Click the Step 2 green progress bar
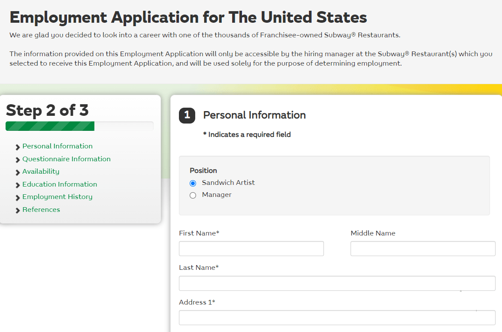The image size is (502, 332). point(50,126)
